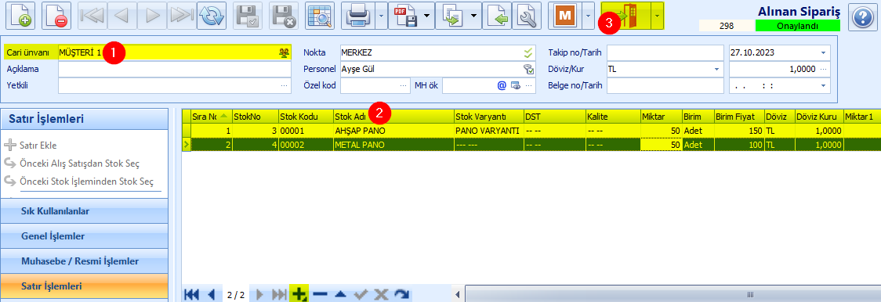Open the date dropdown showing 27.10.2023
881x302 pixels.
pyautogui.click(x=823, y=52)
